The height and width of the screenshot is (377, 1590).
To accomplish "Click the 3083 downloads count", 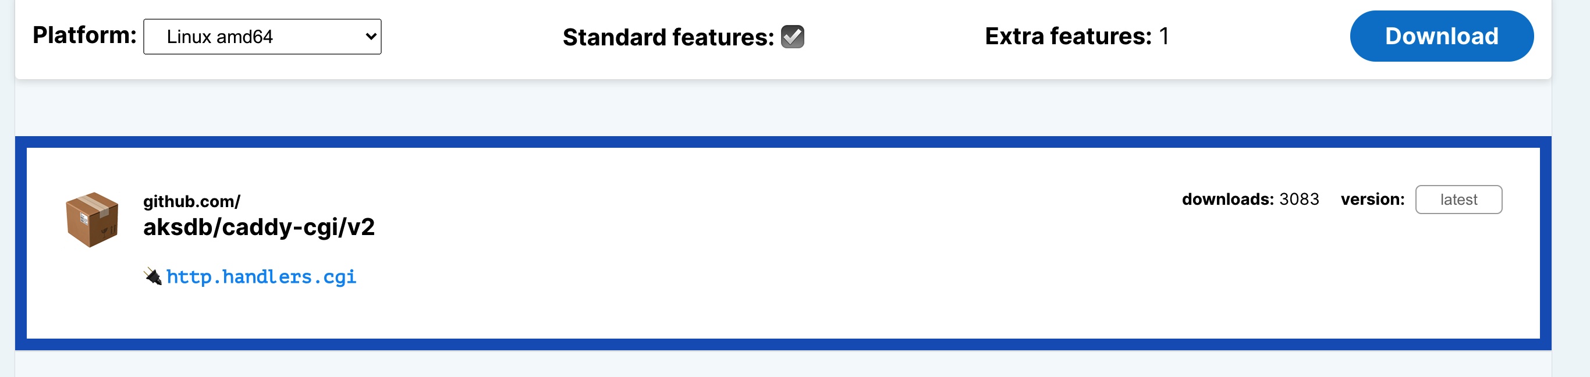I will click(x=1298, y=200).
